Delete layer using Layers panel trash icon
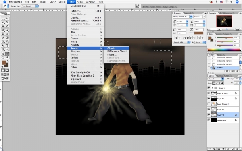Viewport: 242px width, 151px height. click(237, 149)
